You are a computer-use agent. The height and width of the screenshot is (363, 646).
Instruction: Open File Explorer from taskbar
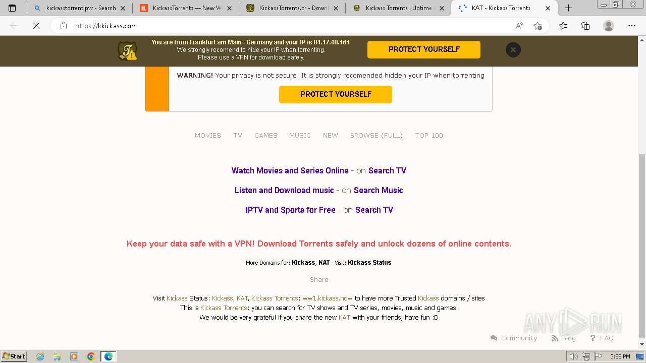(57, 356)
